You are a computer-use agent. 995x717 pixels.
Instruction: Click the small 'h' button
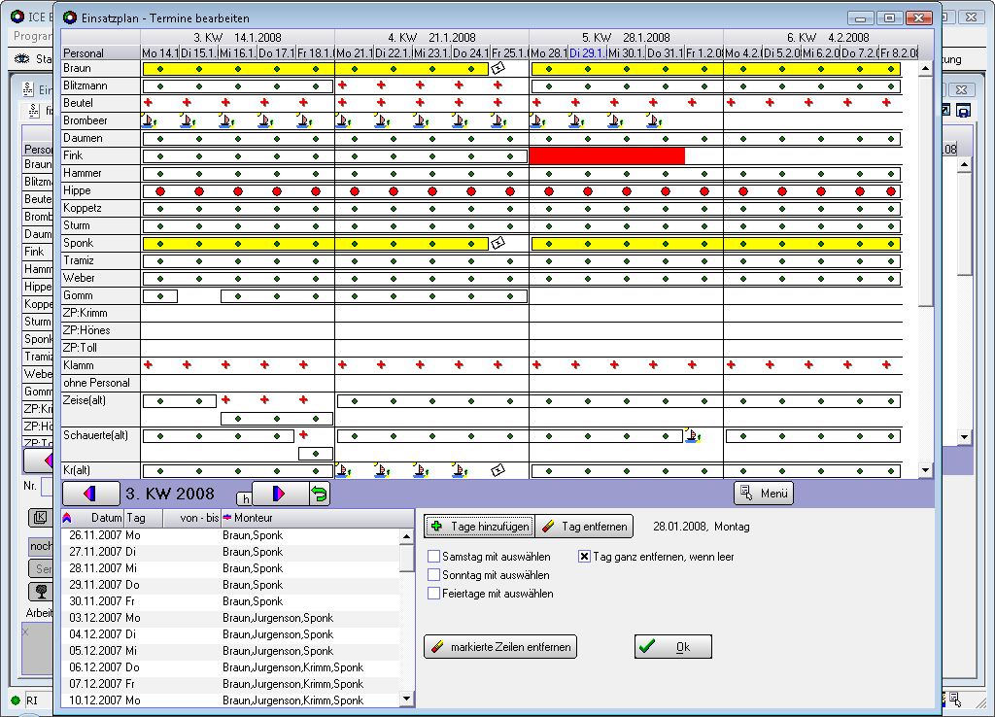(244, 498)
